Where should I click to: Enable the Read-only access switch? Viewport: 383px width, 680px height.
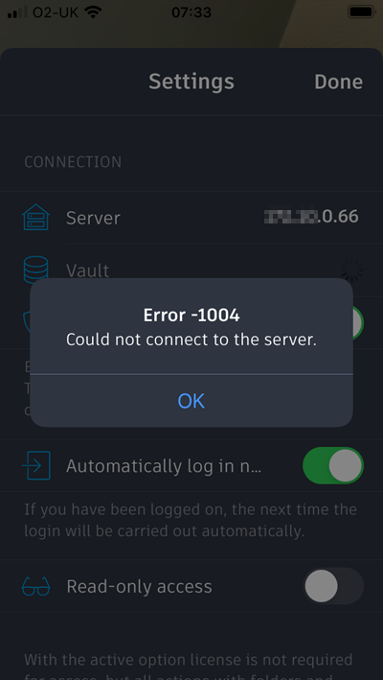(333, 586)
